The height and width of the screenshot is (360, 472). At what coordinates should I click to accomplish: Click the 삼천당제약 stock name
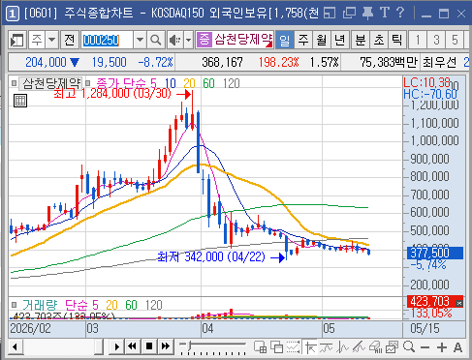[x=243, y=40]
